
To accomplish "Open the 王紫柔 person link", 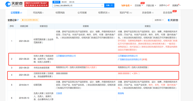I will point(59,93).
